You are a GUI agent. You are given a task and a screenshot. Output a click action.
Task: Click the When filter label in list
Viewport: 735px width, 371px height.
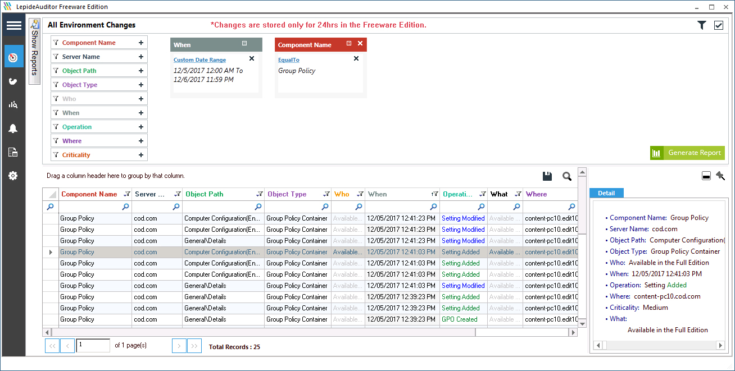[x=71, y=113]
